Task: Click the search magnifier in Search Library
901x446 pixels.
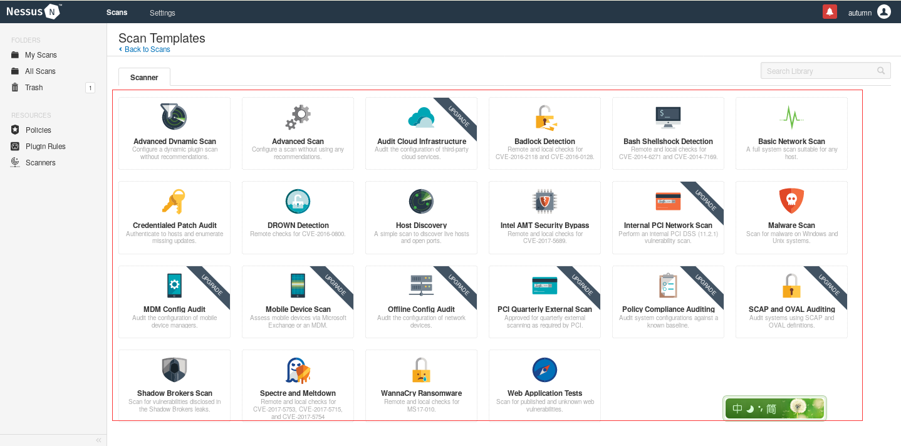Action: [x=881, y=71]
